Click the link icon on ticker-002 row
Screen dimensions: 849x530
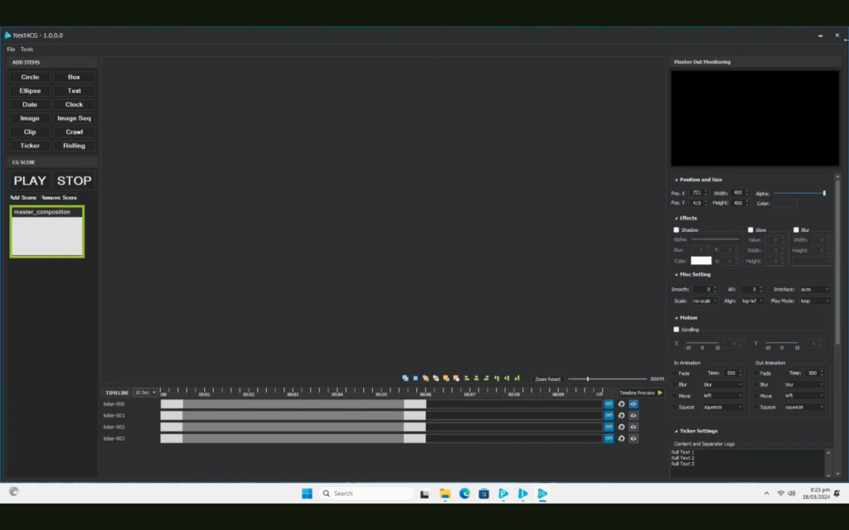point(609,426)
